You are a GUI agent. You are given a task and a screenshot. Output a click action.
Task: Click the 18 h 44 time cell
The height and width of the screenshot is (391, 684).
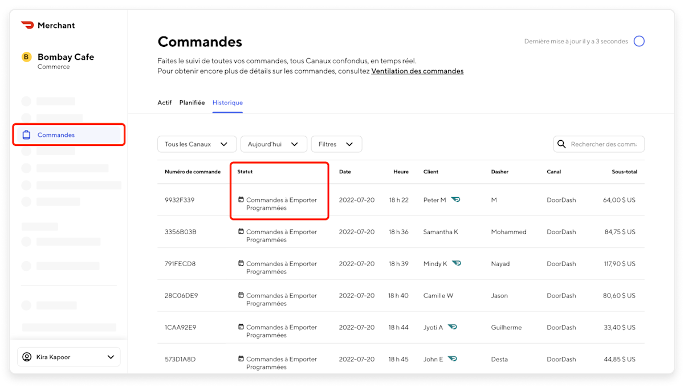[x=398, y=327]
